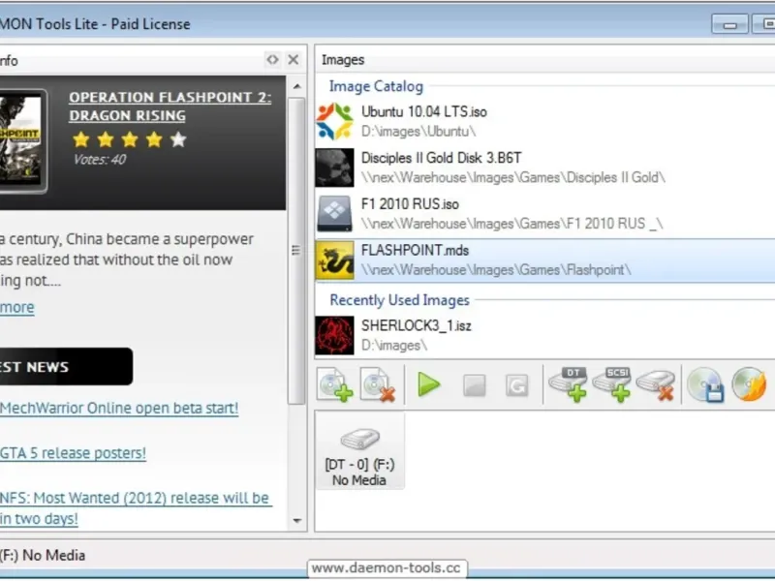Click the first yellow rating star
This screenshot has height=581, width=775.
click(81, 139)
